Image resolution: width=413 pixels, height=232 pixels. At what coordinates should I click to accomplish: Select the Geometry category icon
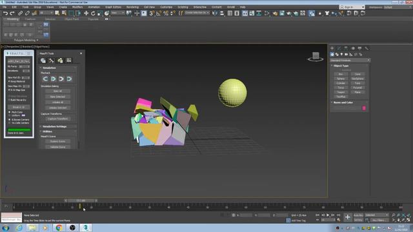point(332,54)
